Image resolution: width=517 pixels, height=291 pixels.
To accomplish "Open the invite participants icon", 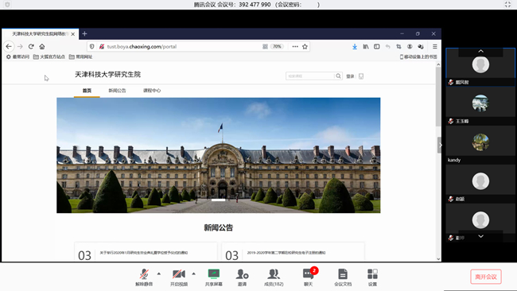I will pos(242,274).
